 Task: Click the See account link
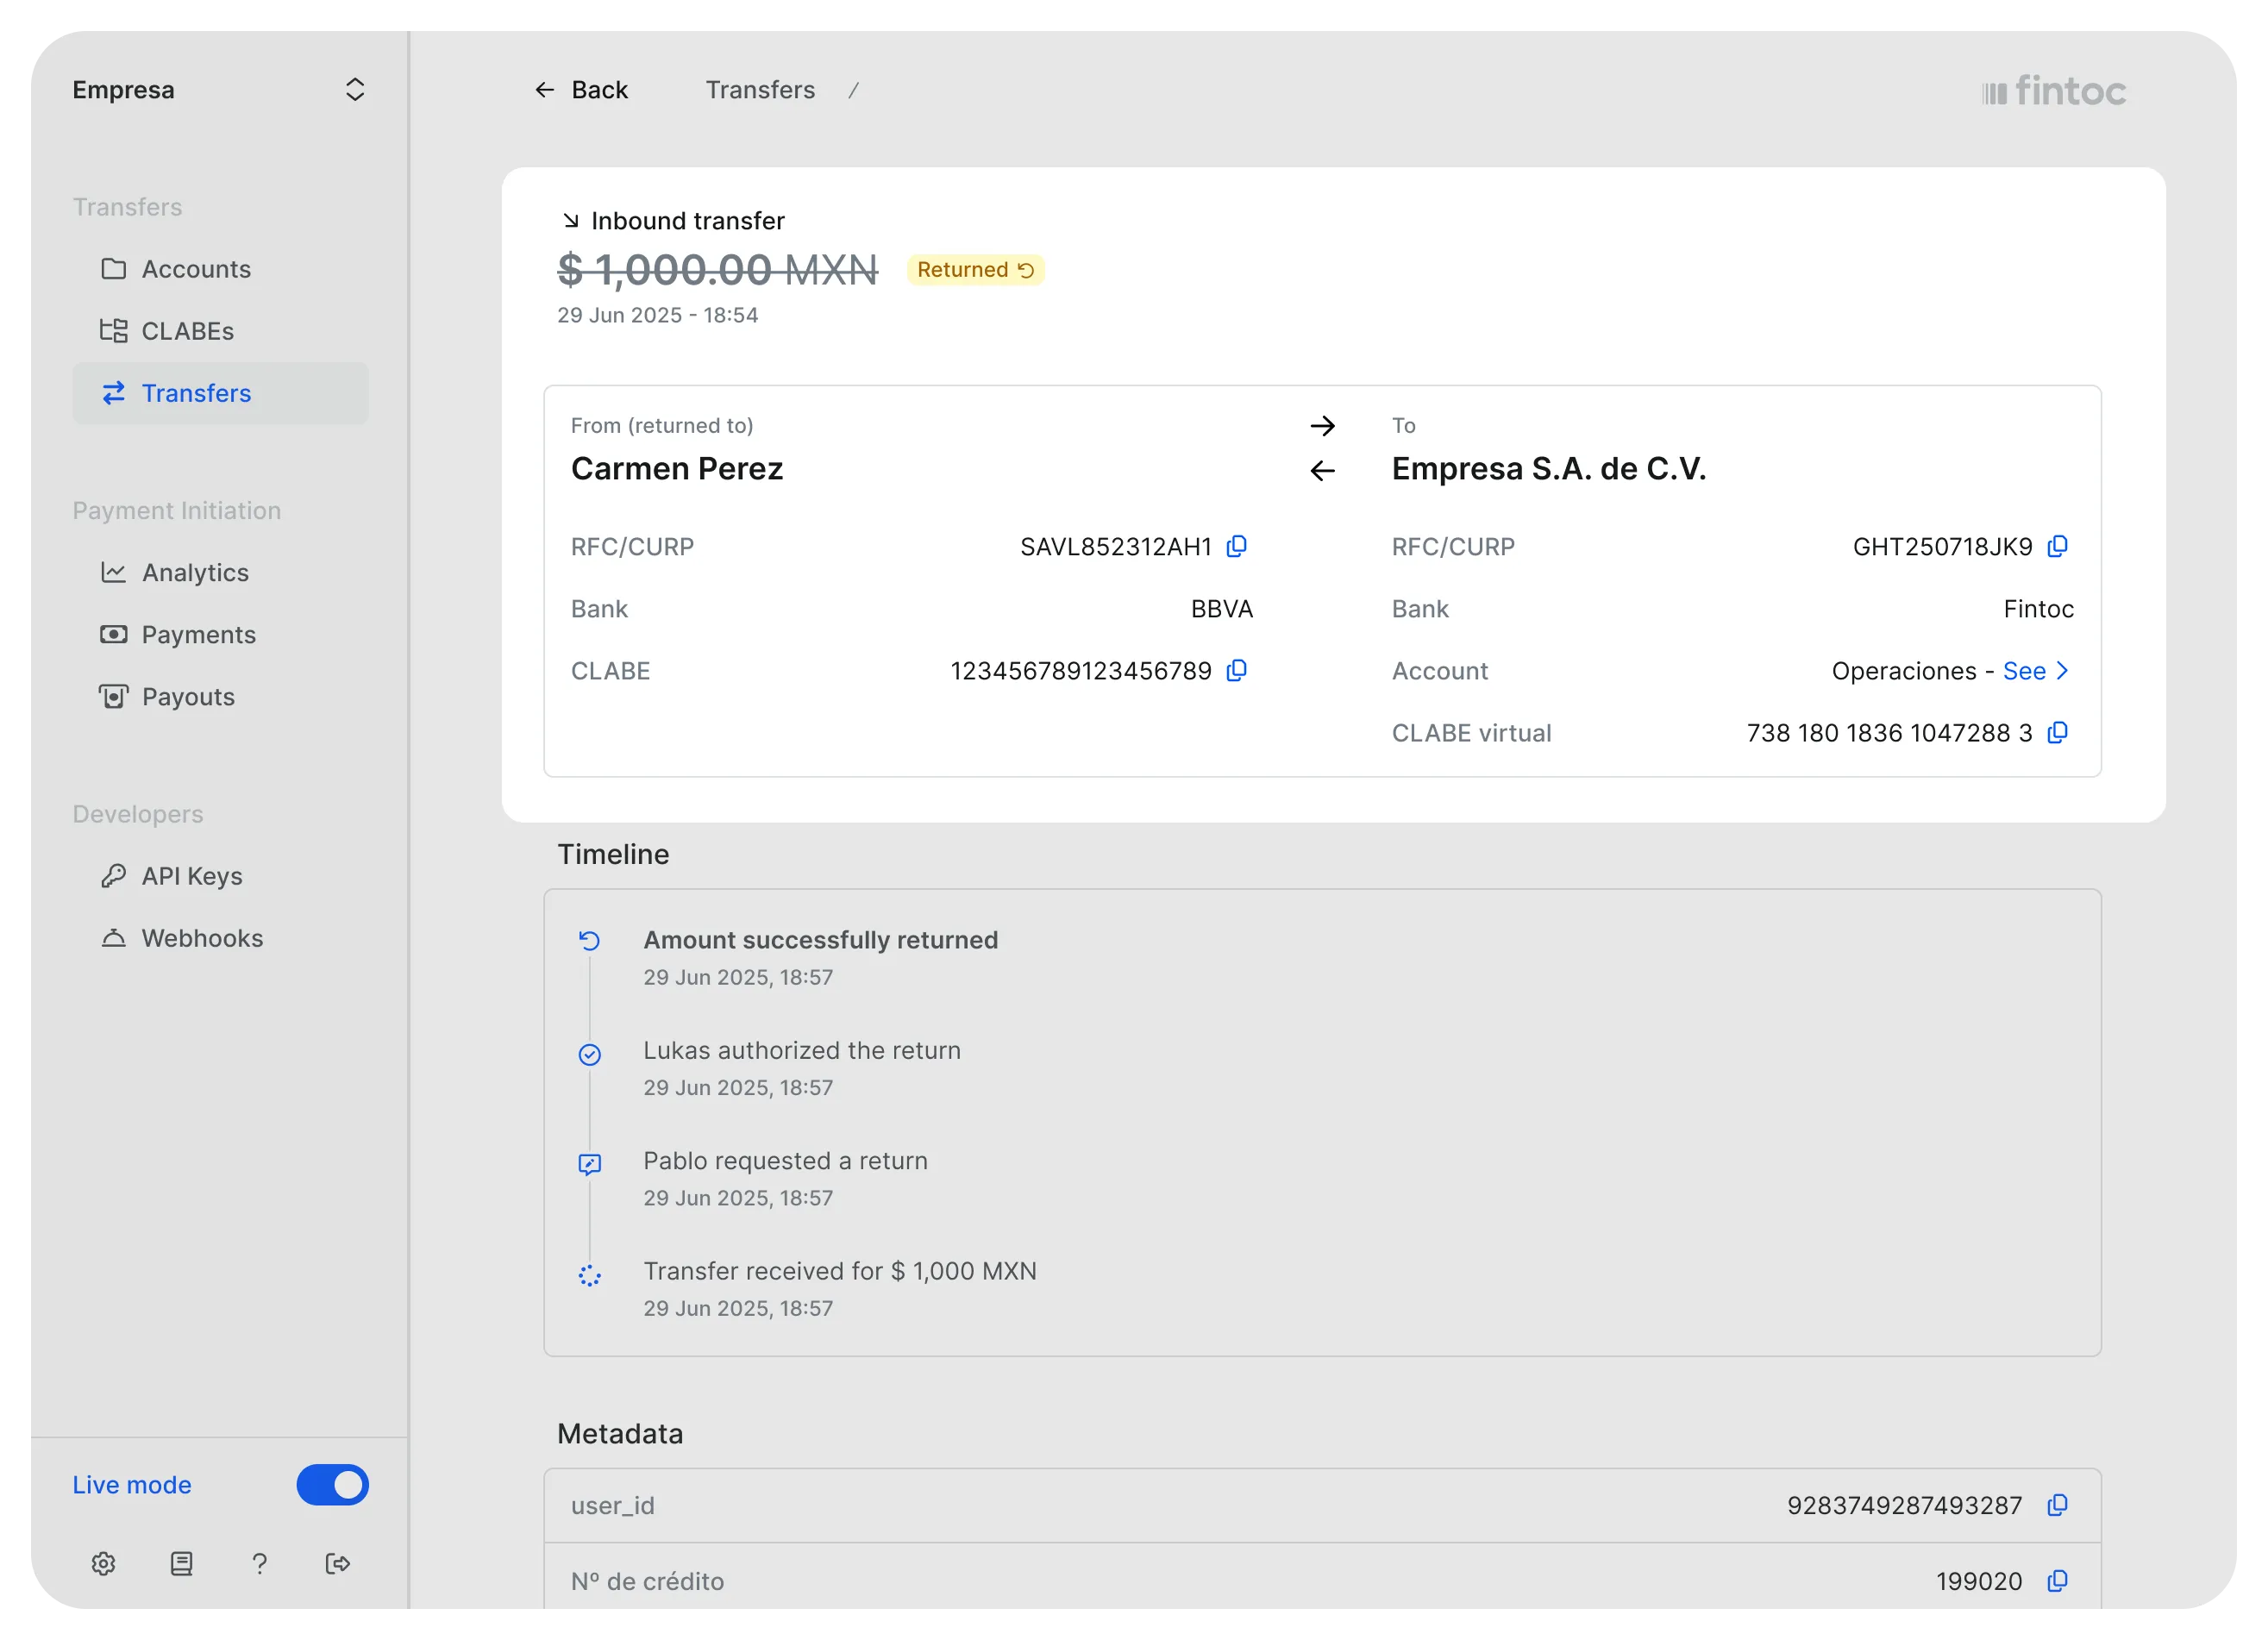2024,671
